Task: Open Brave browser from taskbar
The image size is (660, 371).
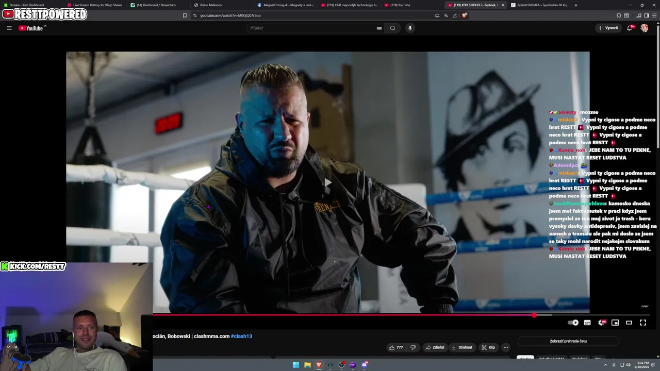Action: (x=319, y=365)
